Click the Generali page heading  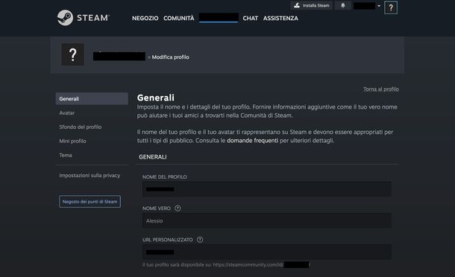click(156, 98)
